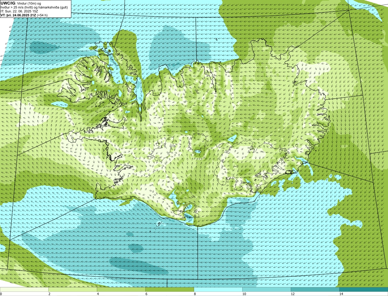Click the legend value "14"
388x296 pixels.
pos(341,294)
